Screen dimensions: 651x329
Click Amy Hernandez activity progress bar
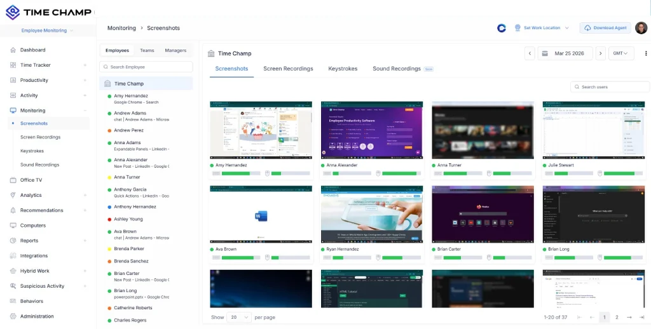coord(241,173)
